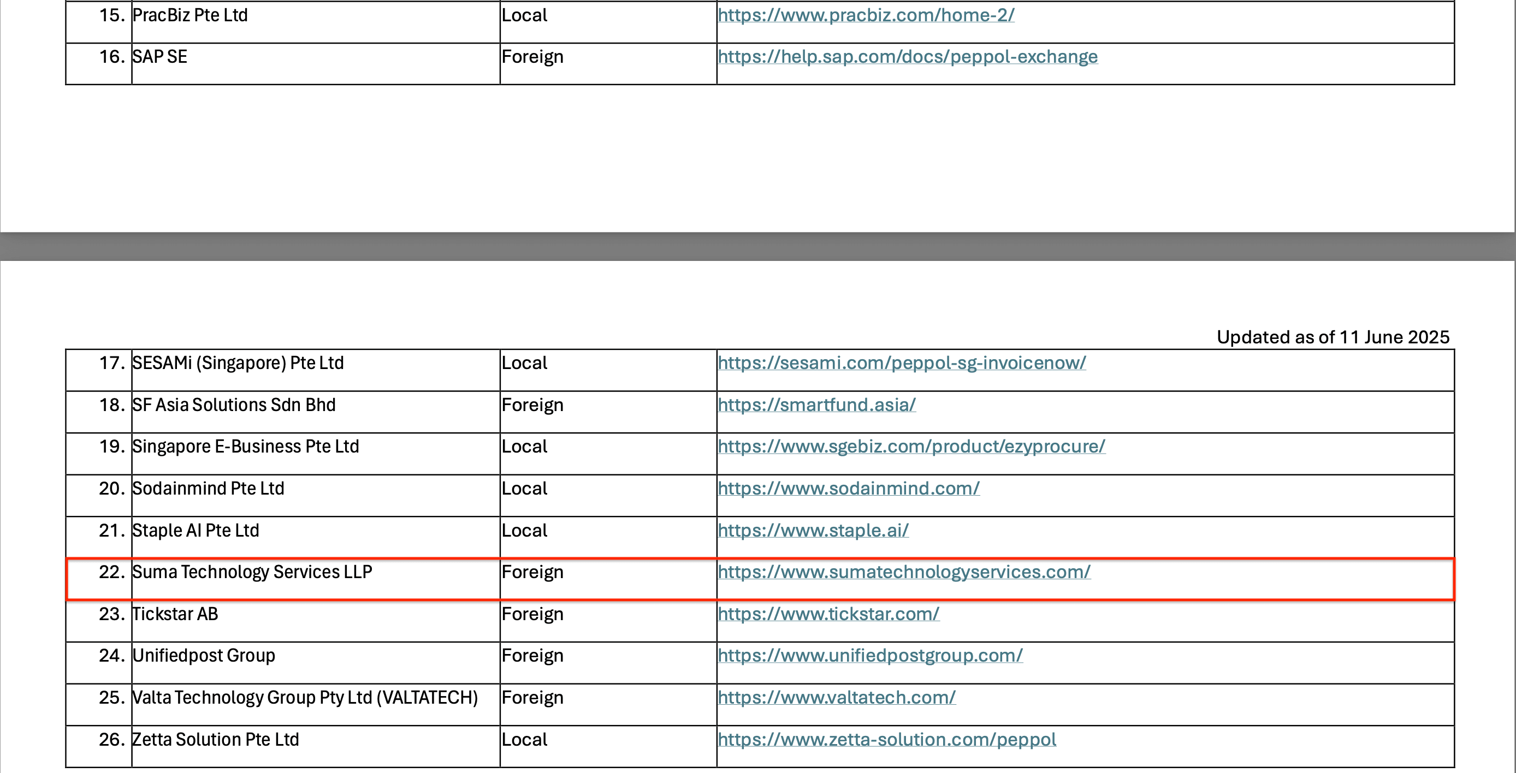Open the tickstar.com link
The height and width of the screenshot is (773, 1516).
[x=828, y=614]
